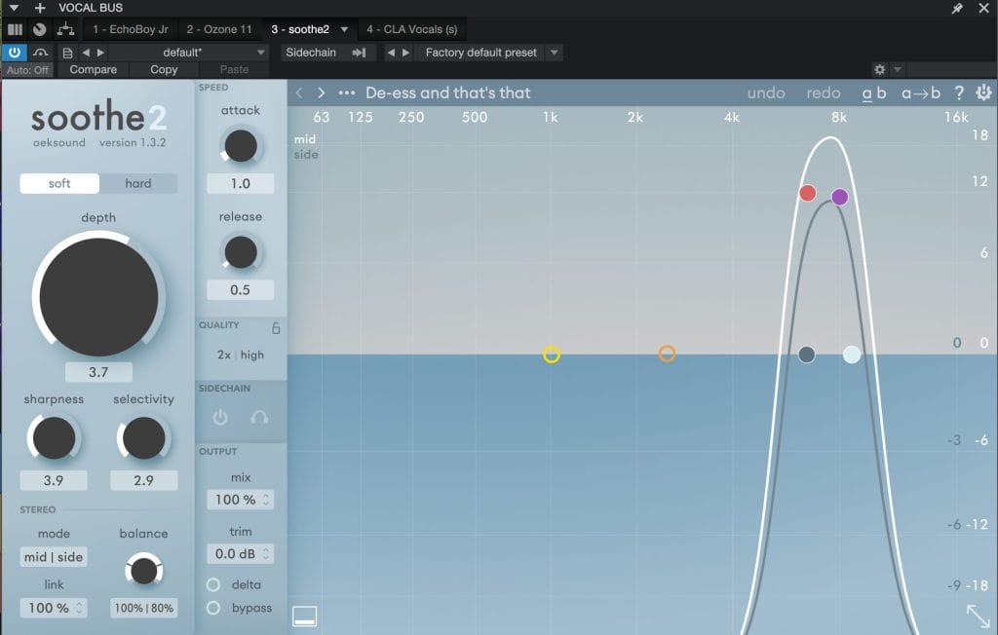Viewport: 998px width, 635px height.
Task: Expand the default* preset dropdown
Action: pyautogui.click(x=260, y=53)
